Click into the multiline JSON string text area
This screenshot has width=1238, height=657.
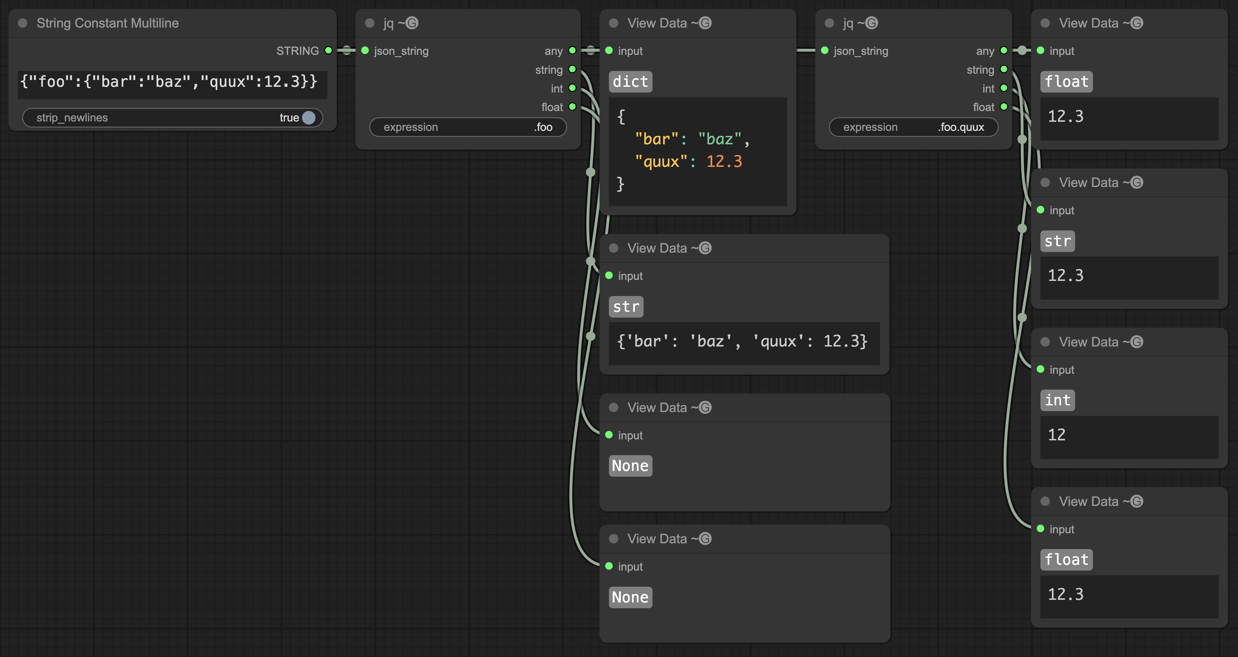(x=173, y=84)
